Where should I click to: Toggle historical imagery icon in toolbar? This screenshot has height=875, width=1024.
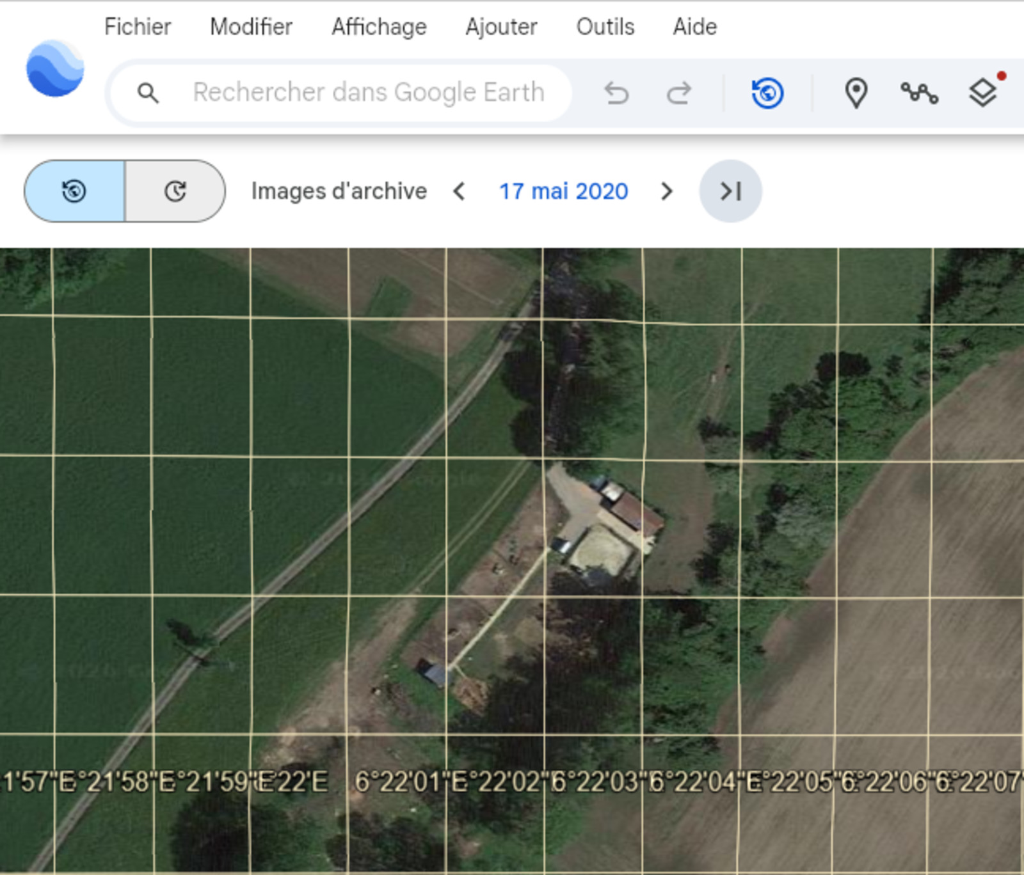tap(767, 93)
